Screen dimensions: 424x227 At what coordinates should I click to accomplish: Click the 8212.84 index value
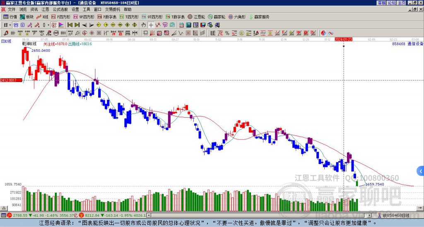pos(92,215)
